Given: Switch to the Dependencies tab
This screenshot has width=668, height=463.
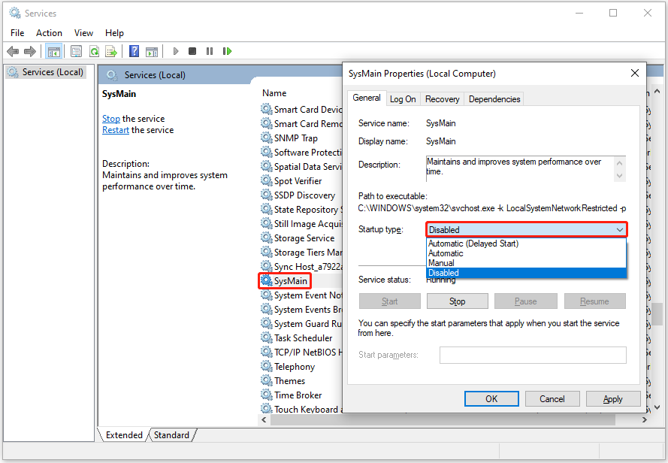Looking at the screenshot, I should pyautogui.click(x=494, y=99).
